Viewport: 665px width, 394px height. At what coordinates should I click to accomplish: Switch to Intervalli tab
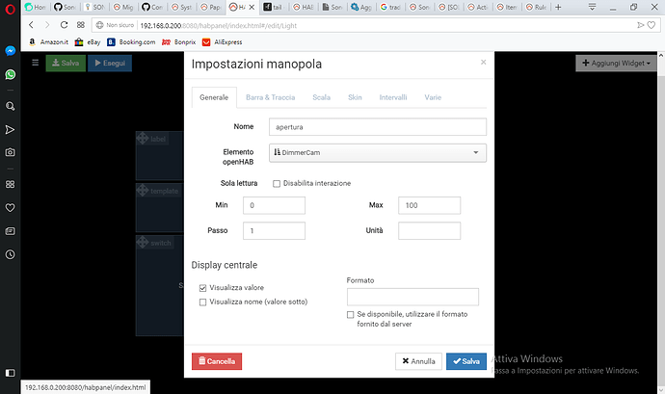[393, 97]
